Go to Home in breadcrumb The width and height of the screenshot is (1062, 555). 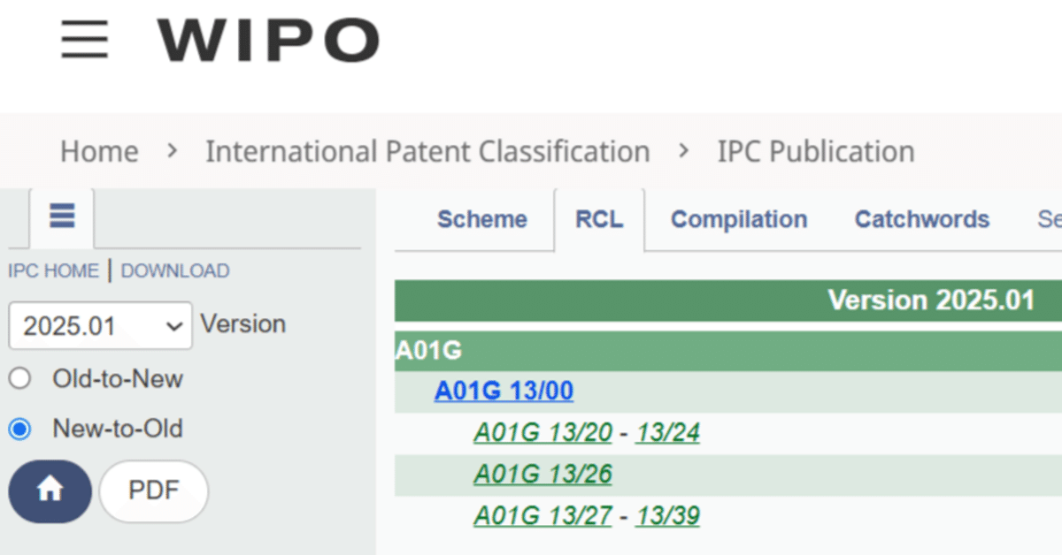pyautogui.click(x=99, y=152)
